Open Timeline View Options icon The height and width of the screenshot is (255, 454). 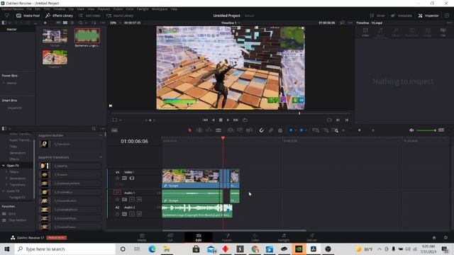pyautogui.click(x=114, y=130)
